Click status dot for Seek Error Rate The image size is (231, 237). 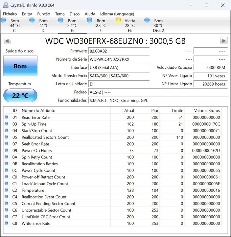point(6,144)
